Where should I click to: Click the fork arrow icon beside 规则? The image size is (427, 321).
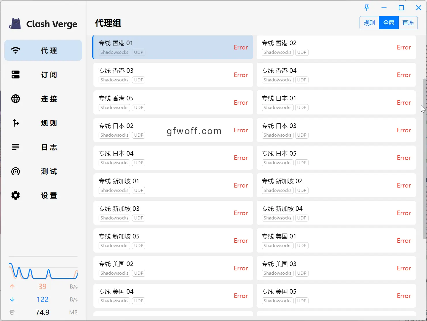click(16, 123)
